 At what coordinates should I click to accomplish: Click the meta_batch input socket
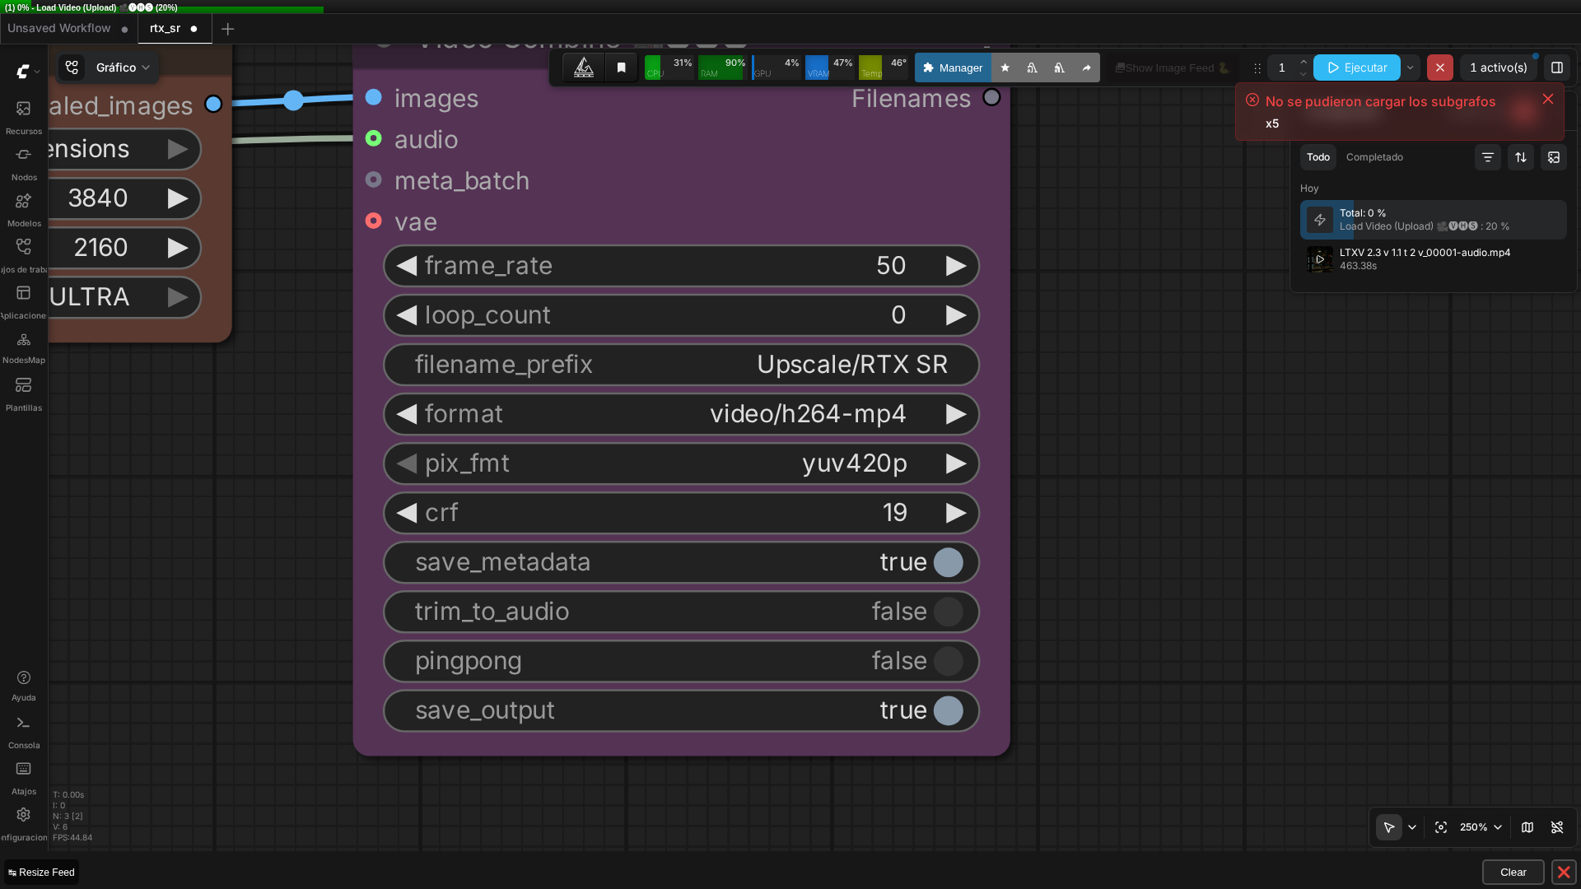374,179
